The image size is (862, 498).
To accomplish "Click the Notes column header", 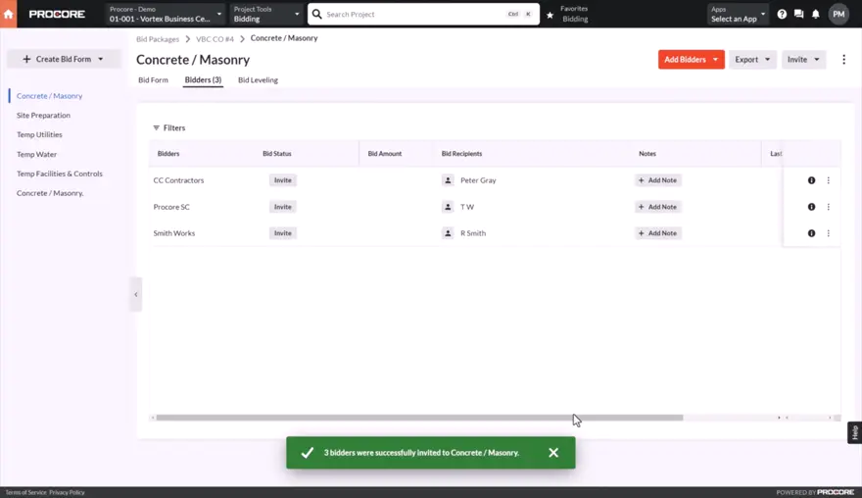I will click(647, 154).
